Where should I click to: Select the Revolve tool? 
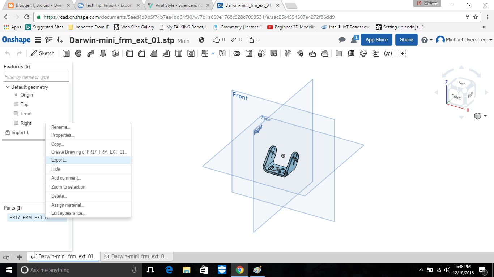click(x=78, y=53)
